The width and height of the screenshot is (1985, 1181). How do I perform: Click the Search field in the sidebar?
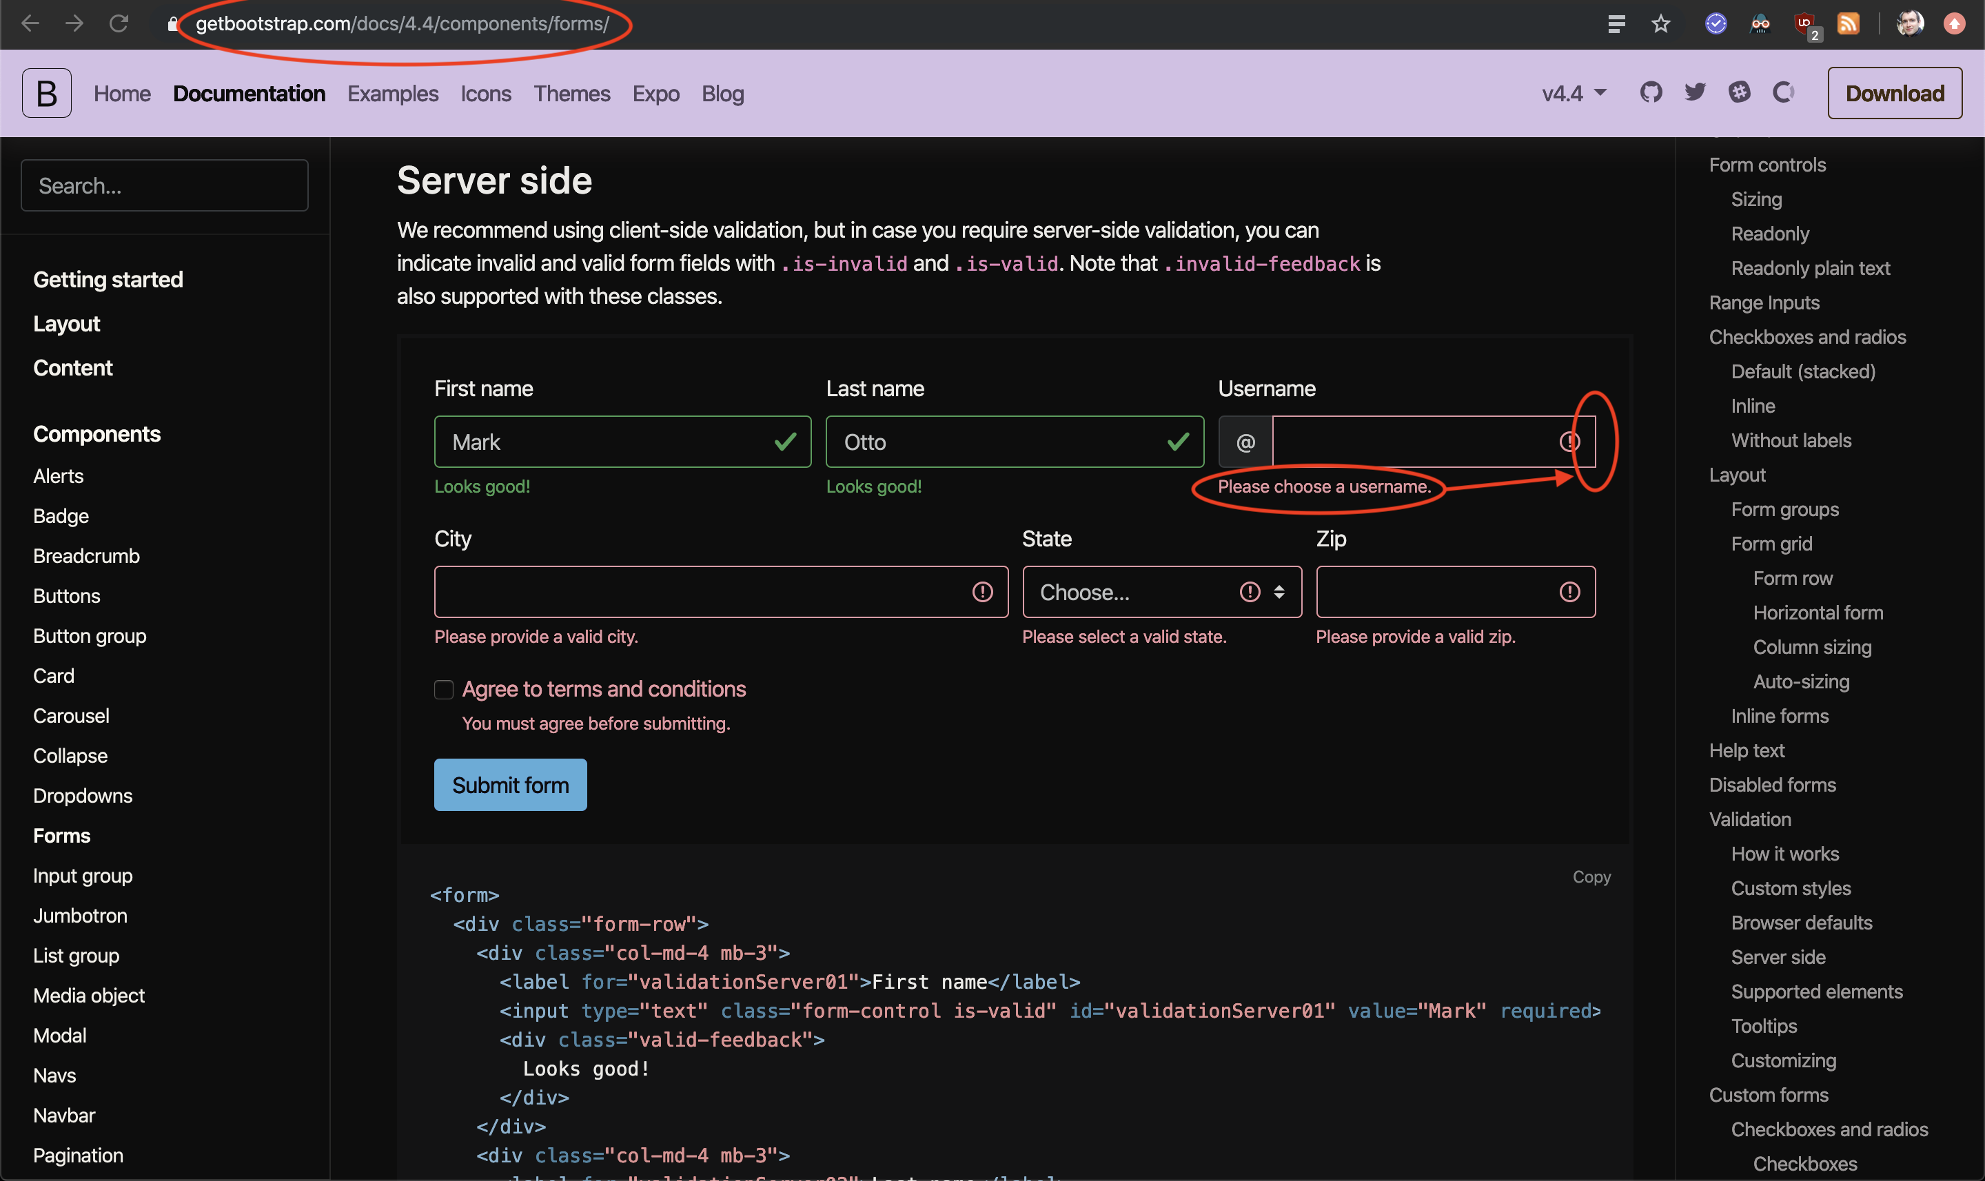(x=164, y=185)
